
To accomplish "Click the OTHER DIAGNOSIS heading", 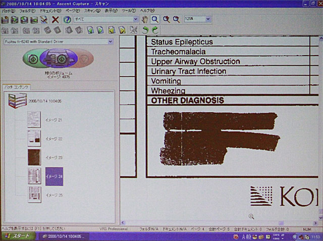I will pyautogui.click(x=187, y=101).
